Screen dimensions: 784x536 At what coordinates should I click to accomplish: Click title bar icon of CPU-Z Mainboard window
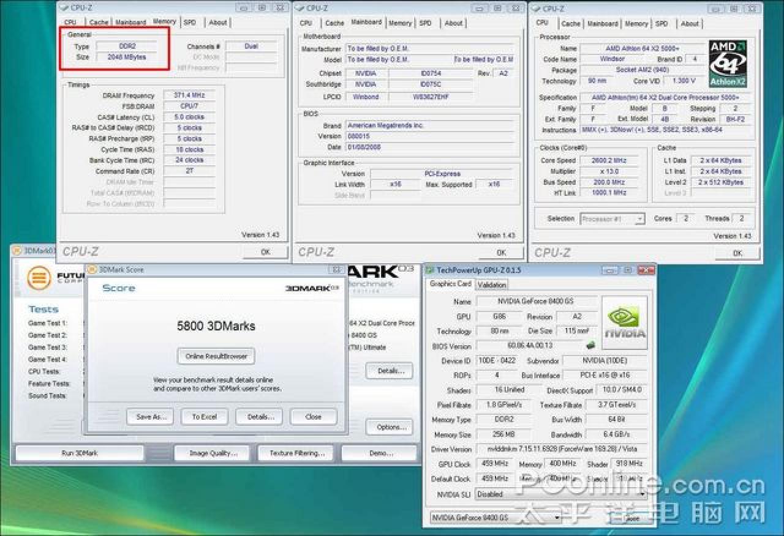299,9
